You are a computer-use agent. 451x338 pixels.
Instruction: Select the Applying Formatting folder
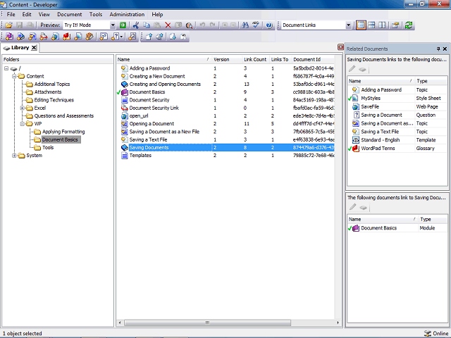(63, 132)
